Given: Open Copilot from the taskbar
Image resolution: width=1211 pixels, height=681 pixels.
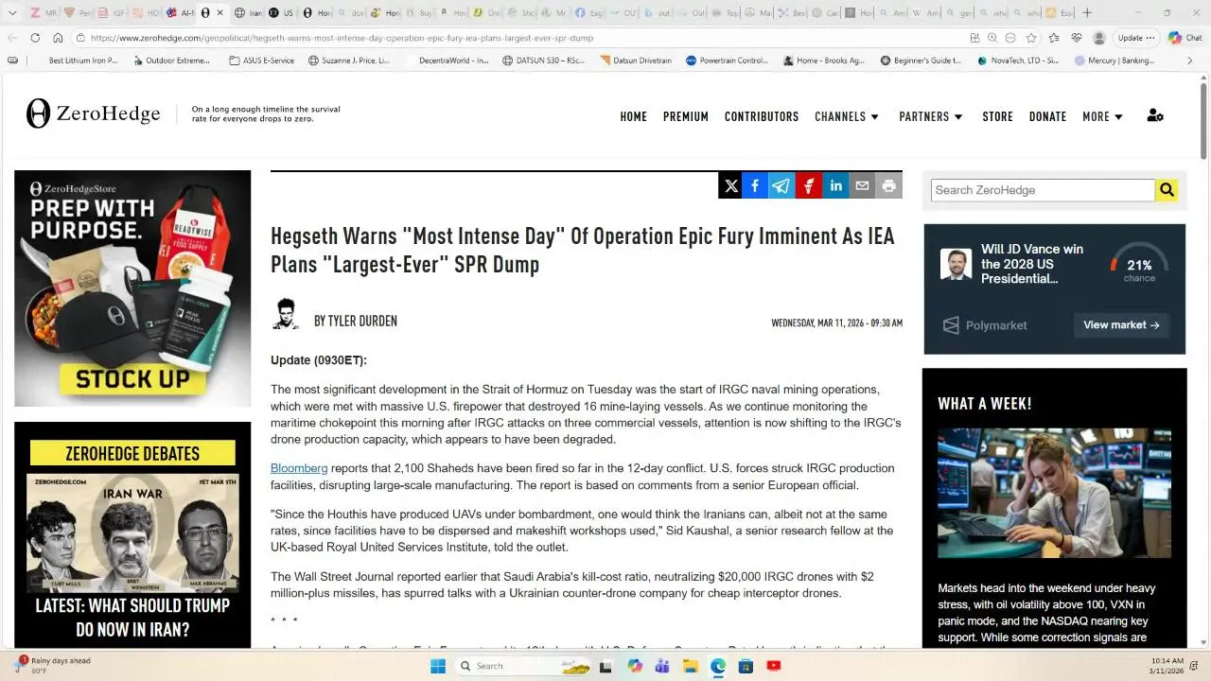Looking at the screenshot, I should pyautogui.click(x=635, y=666).
